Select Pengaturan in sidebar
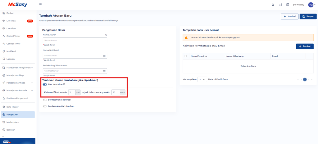The width and height of the screenshot is (318, 144). pos(18,115)
